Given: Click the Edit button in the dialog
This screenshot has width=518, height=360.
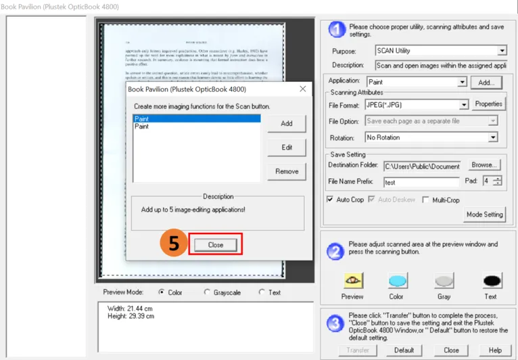Looking at the screenshot, I should click(287, 148).
